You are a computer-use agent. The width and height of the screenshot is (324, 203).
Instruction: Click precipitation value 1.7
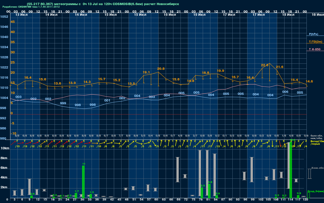pyautogui.click(x=77, y=191)
